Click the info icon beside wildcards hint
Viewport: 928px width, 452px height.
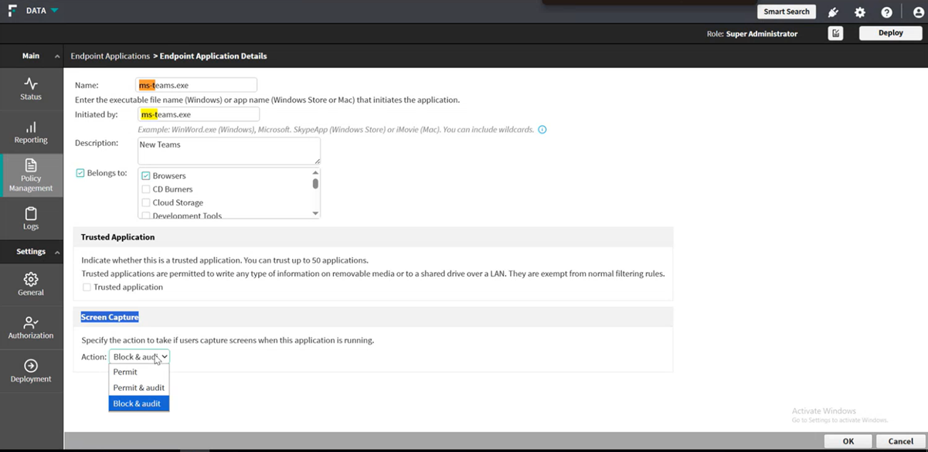542,130
